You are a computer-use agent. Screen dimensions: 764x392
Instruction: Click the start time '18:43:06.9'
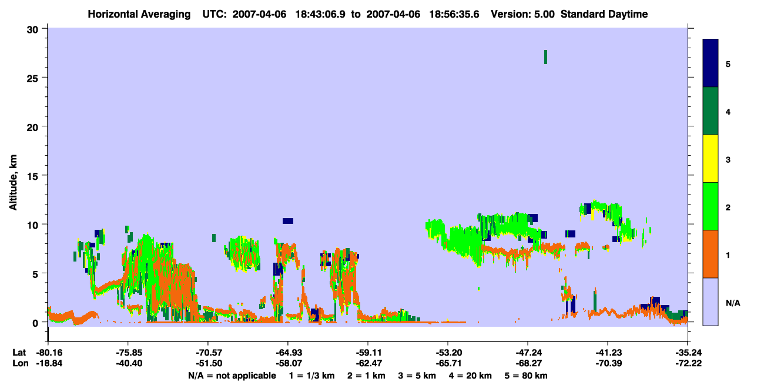321,15
